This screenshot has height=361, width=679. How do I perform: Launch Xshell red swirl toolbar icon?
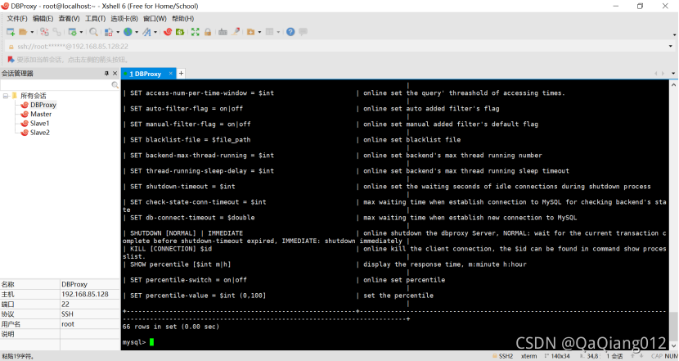coord(168,32)
